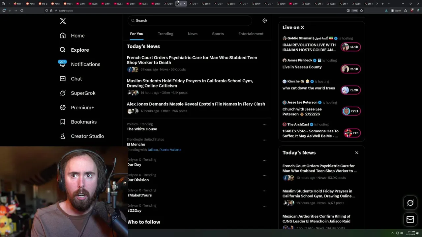Join Iran Revolution Live space +3.1K
The height and width of the screenshot is (237, 422).
coord(351,47)
